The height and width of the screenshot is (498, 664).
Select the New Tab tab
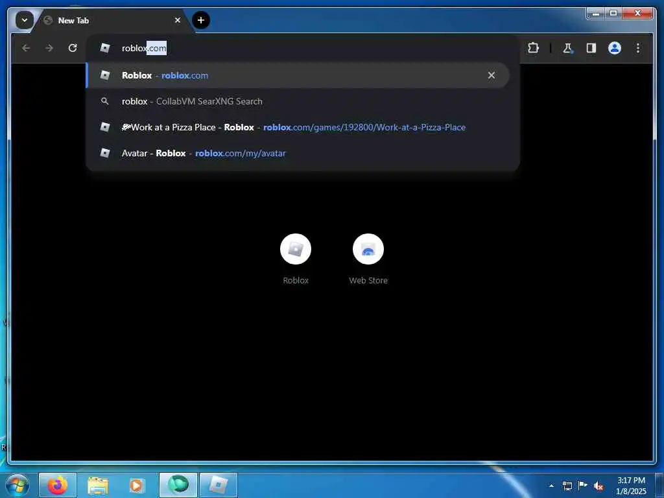[x=112, y=20]
